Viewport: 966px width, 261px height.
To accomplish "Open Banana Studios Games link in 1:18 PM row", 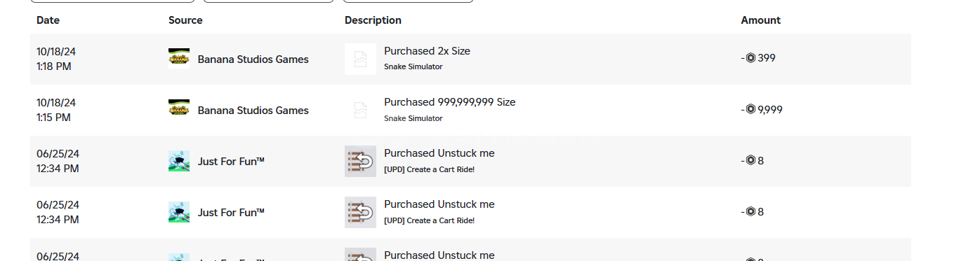I will click(253, 59).
